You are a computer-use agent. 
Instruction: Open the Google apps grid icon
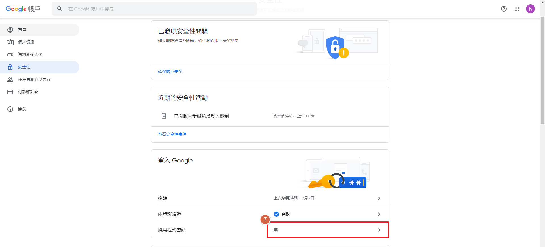[517, 9]
